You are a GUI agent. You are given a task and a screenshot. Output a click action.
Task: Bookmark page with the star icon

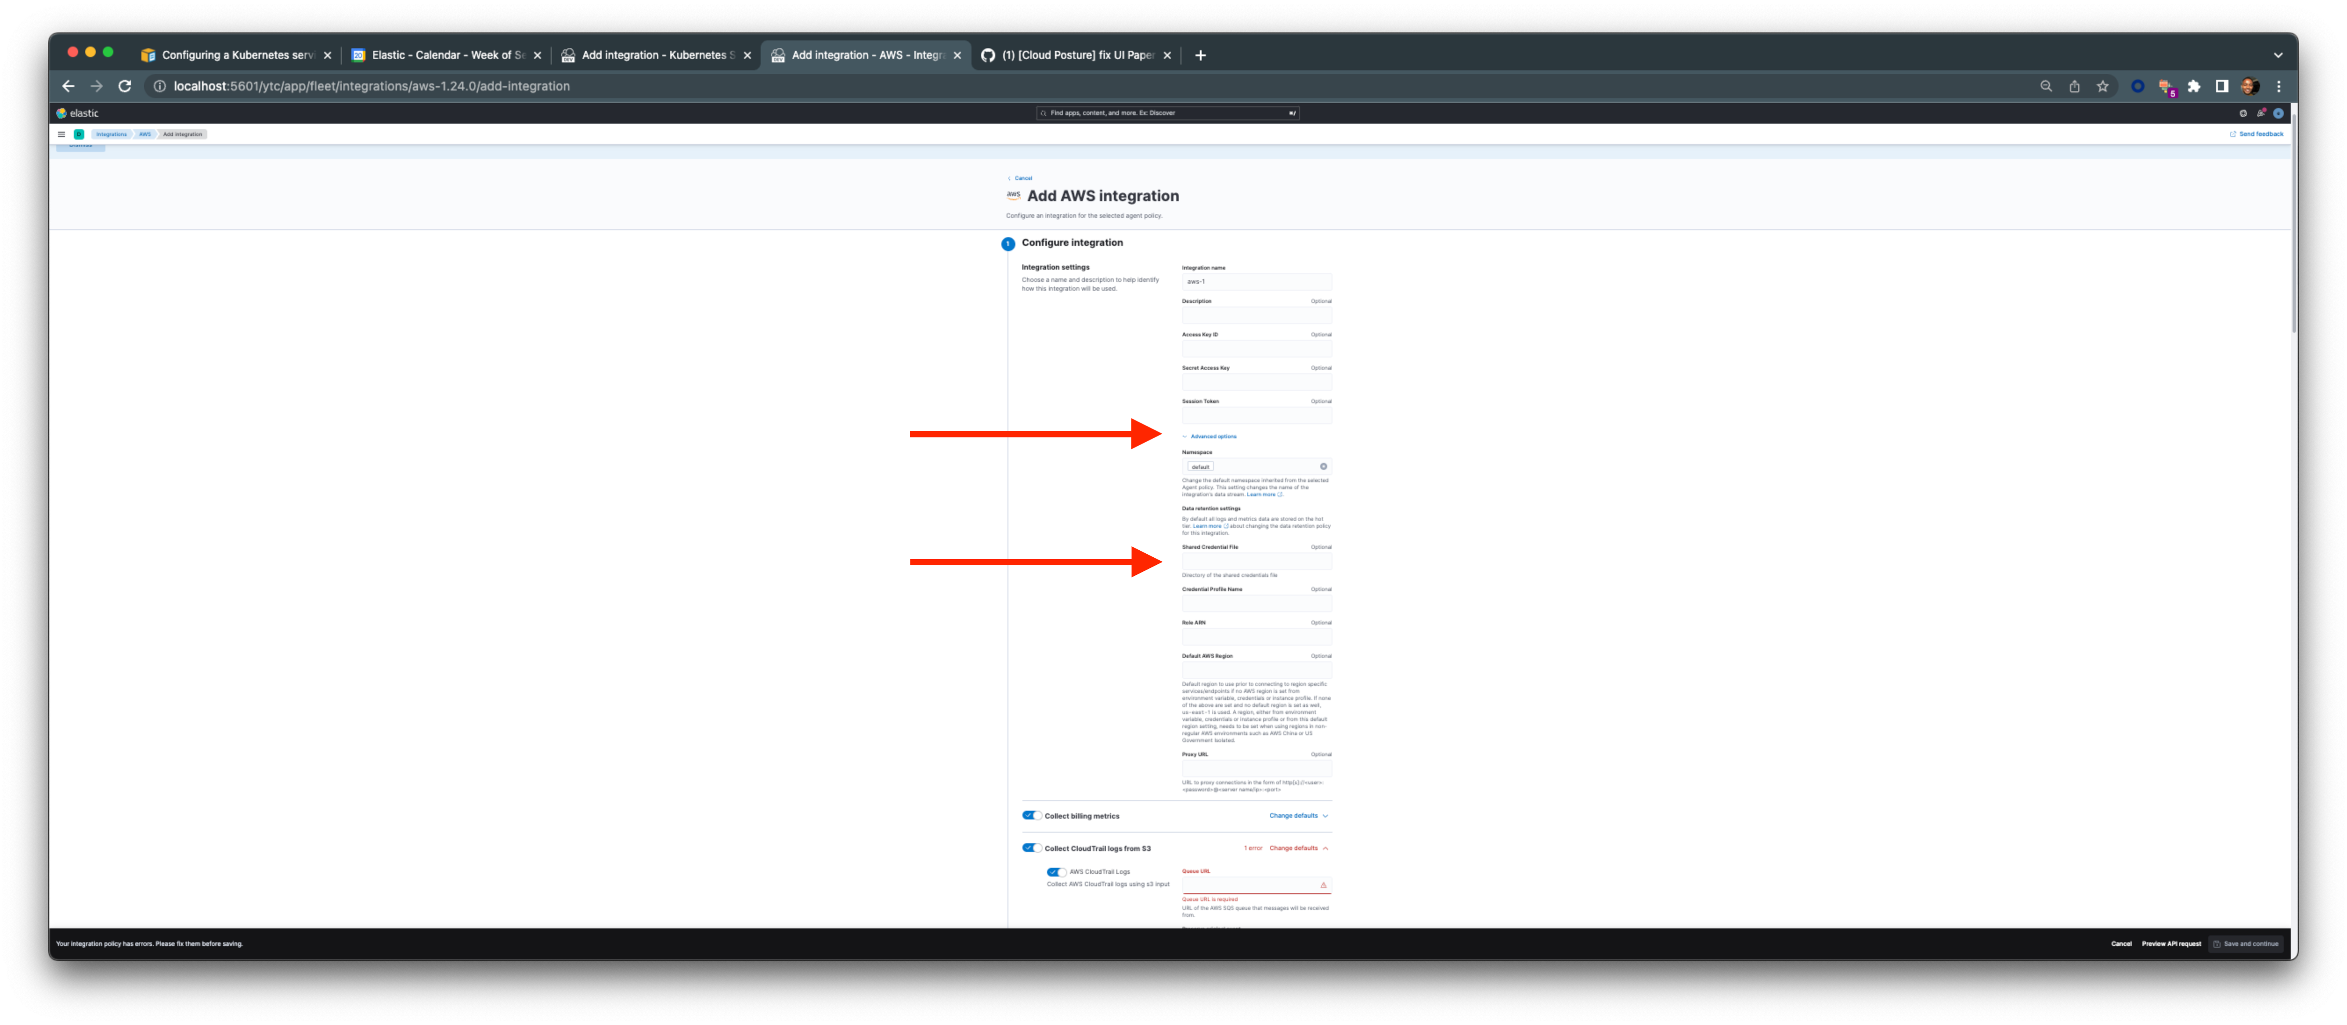(2103, 86)
